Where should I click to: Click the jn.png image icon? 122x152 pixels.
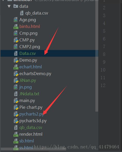[x=16, y=87]
